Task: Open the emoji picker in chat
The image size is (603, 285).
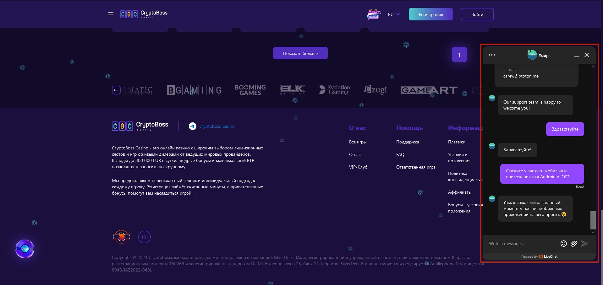Action: click(x=563, y=244)
